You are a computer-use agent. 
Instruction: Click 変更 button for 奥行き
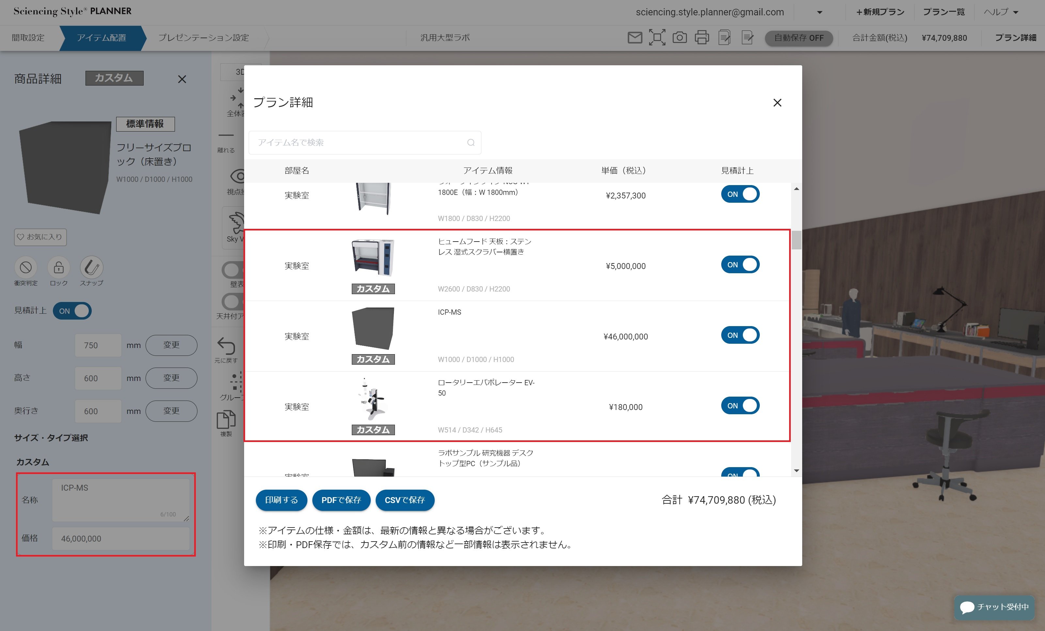pos(171,411)
